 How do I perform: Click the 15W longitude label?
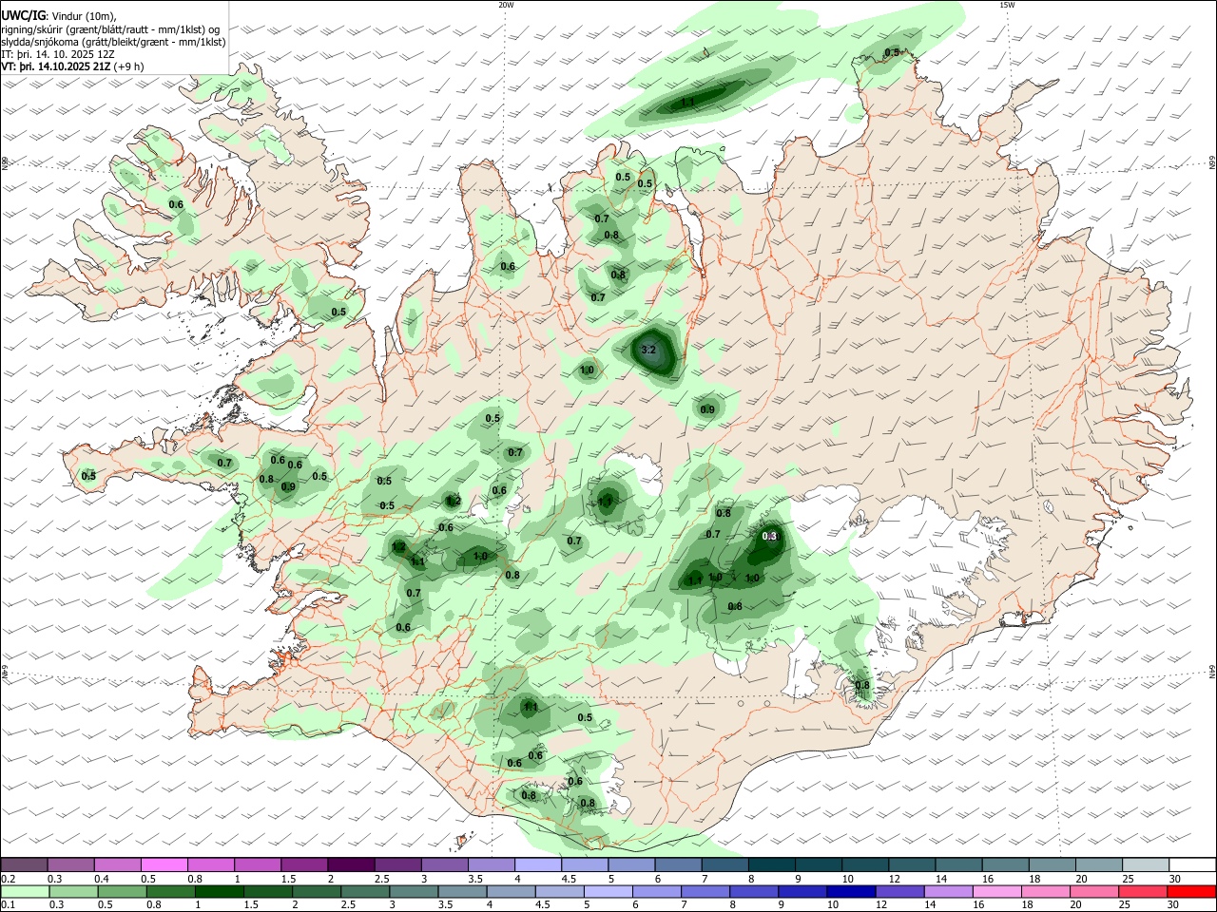click(x=1007, y=5)
